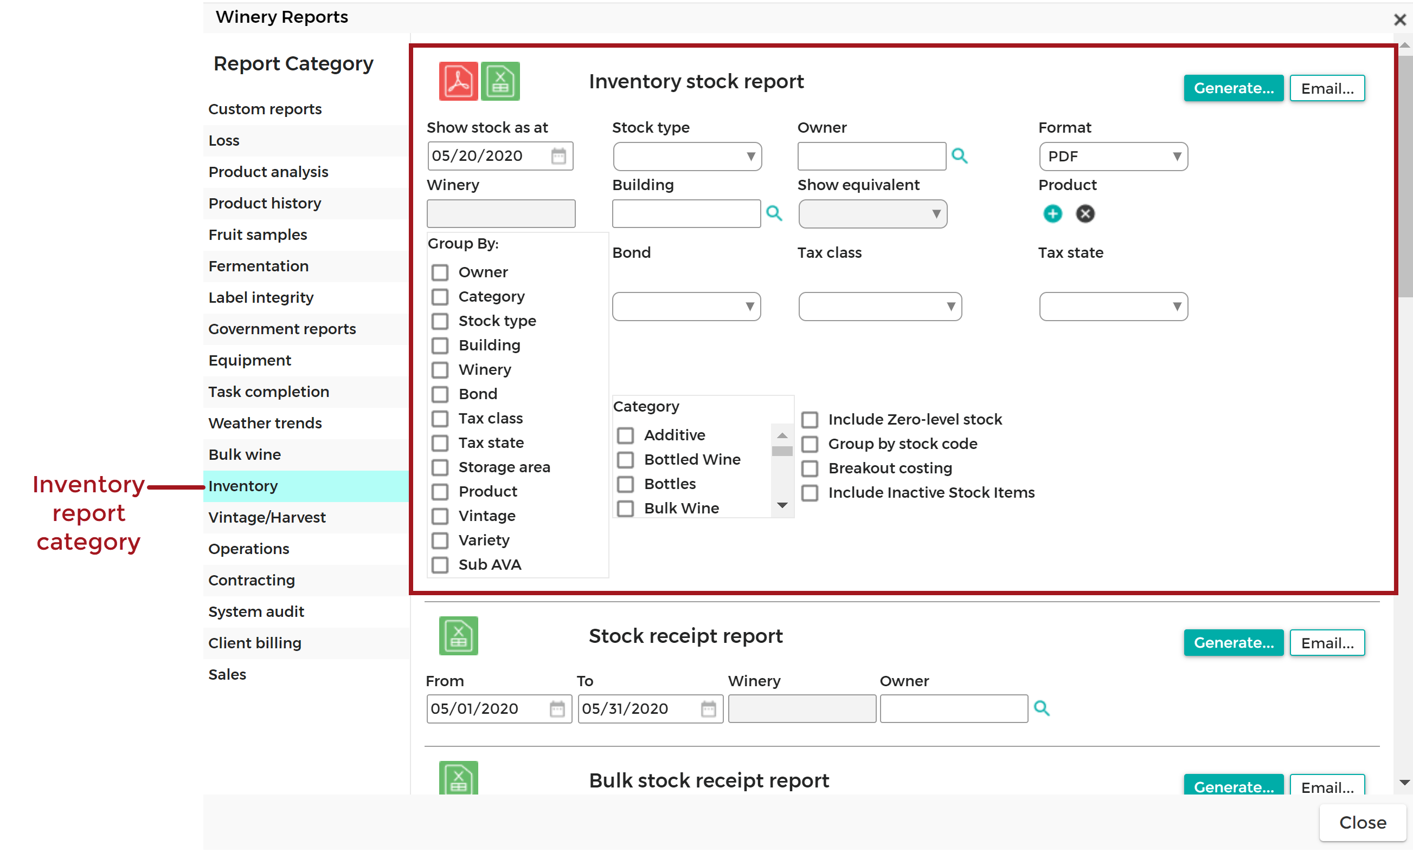
Task: Click the main vertical scrollbar thumb
Action: click(1404, 175)
